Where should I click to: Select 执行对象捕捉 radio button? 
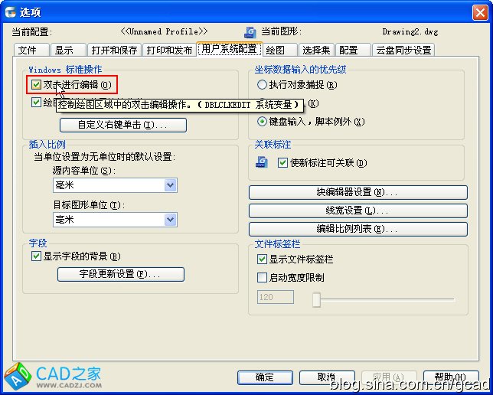[x=263, y=85]
